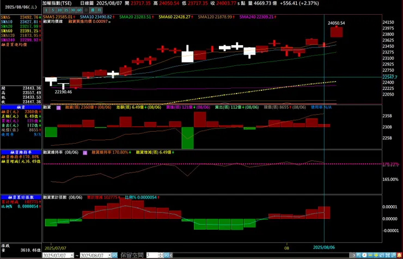Viewport: 403px width, 259px height.
Task: Click the yellow plus zoom-in icon
Action: tap(376, 255)
